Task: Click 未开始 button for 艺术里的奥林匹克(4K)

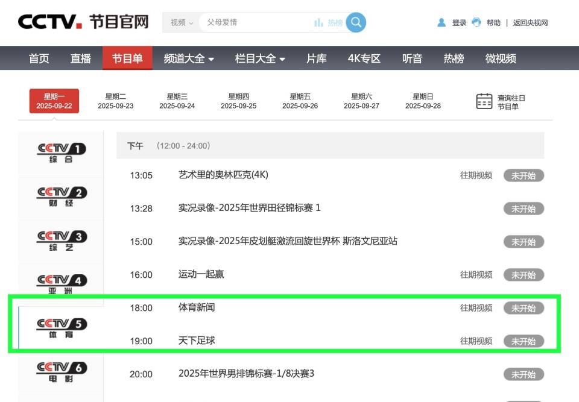Action: pos(524,176)
